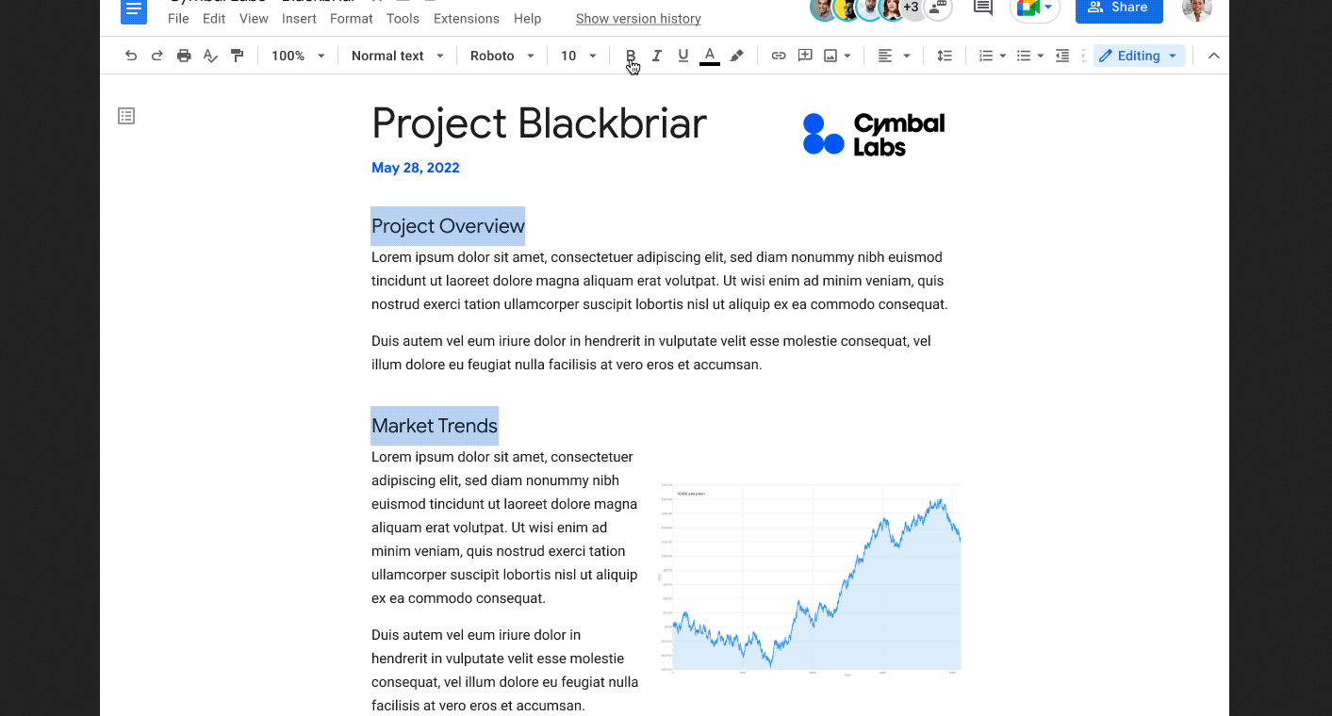Click the +3 additional collaborators badge
The image size is (1332, 716).
click(x=911, y=8)
